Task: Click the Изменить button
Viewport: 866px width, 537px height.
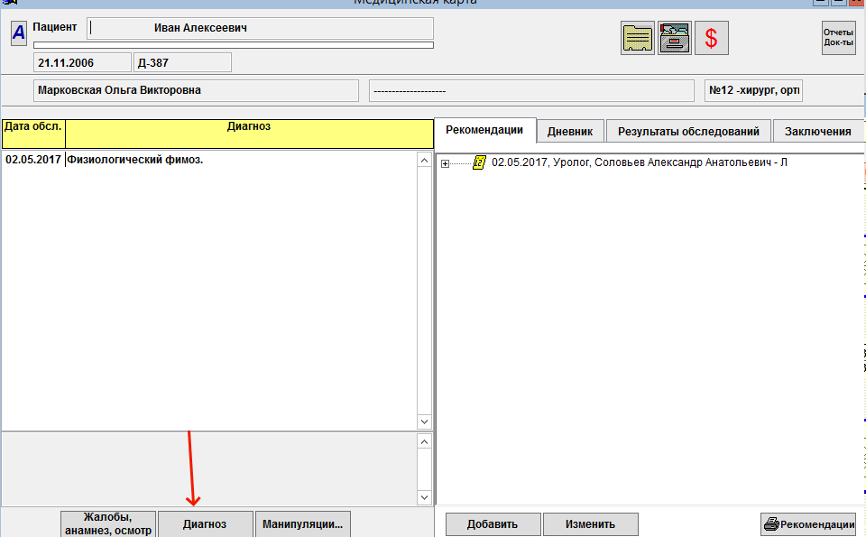Action: coord(591,523)
